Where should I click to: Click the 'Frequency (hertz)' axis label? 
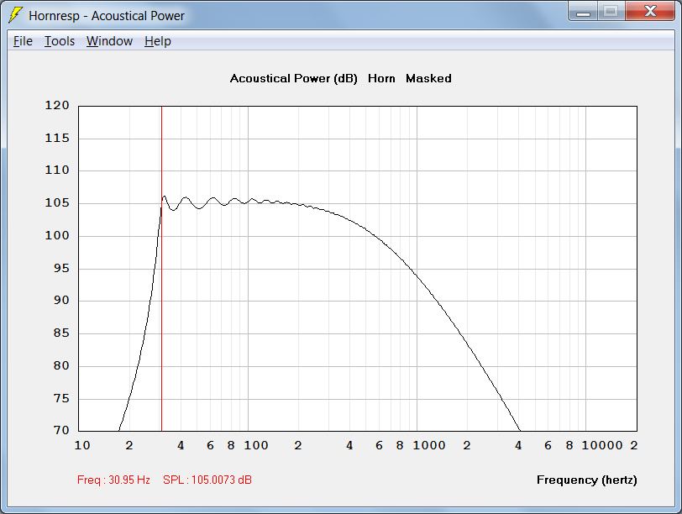(587, 480)
